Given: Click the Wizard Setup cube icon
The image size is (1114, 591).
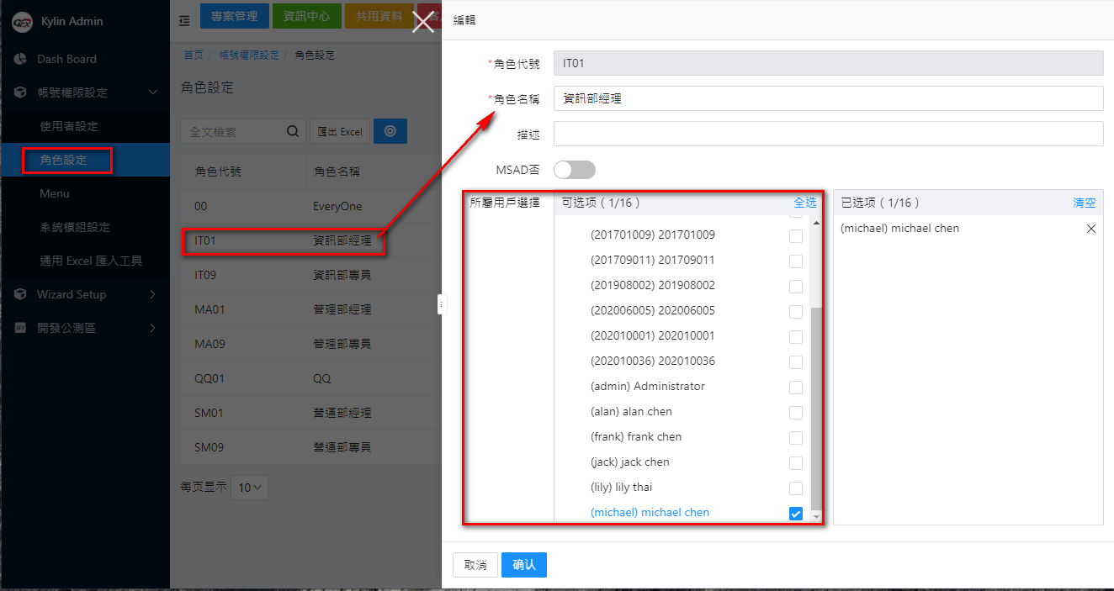Looking at the screenshot, I should (x=21, y=294).
